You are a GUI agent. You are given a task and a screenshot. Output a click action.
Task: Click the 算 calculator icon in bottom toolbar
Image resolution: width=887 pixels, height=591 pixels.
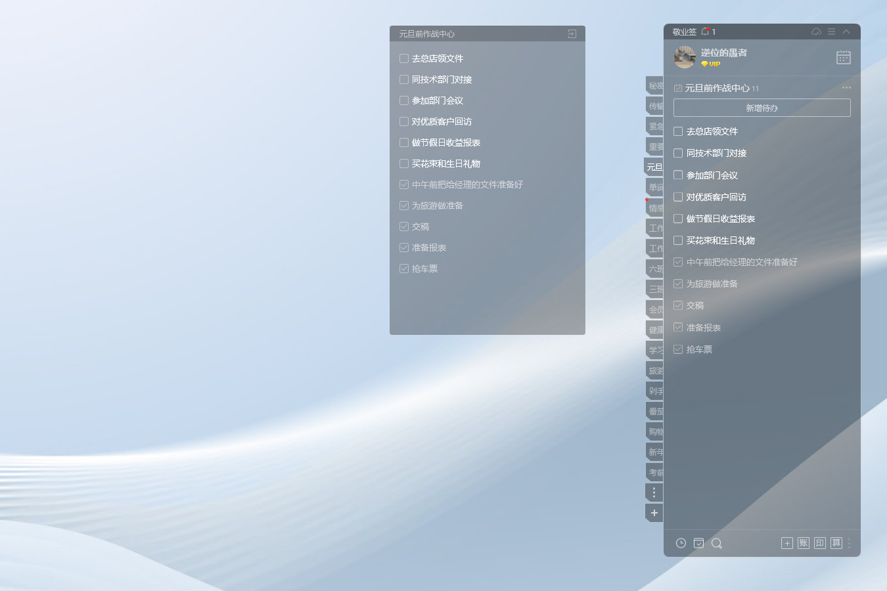836,543
